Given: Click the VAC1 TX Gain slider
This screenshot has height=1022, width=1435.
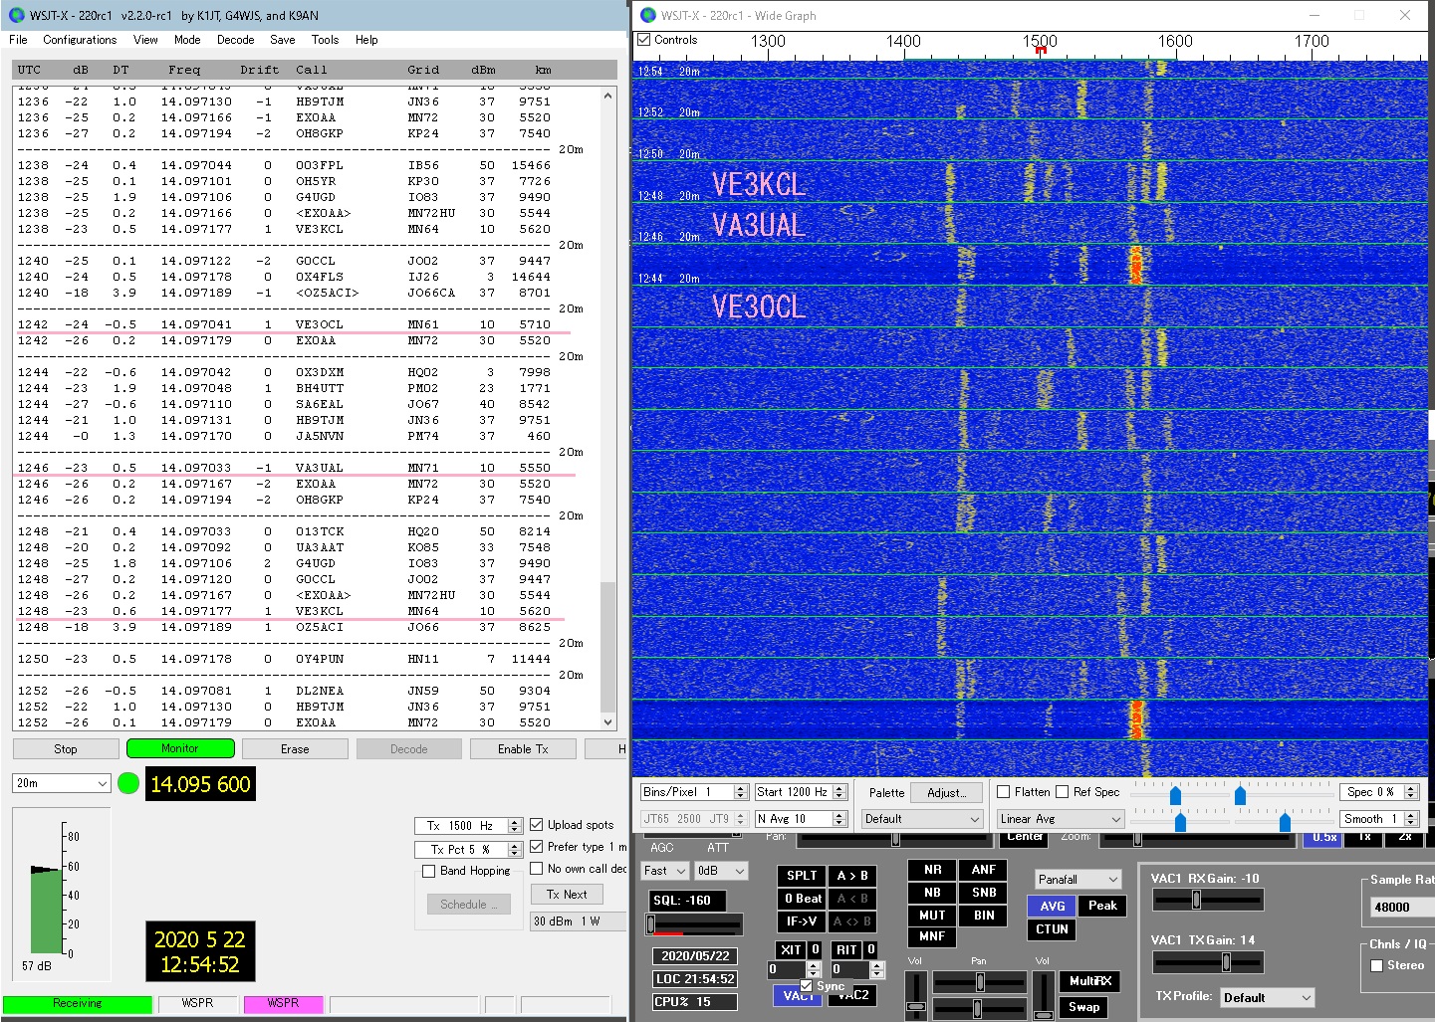Looking at the screenshot, I should point(1208,962).
